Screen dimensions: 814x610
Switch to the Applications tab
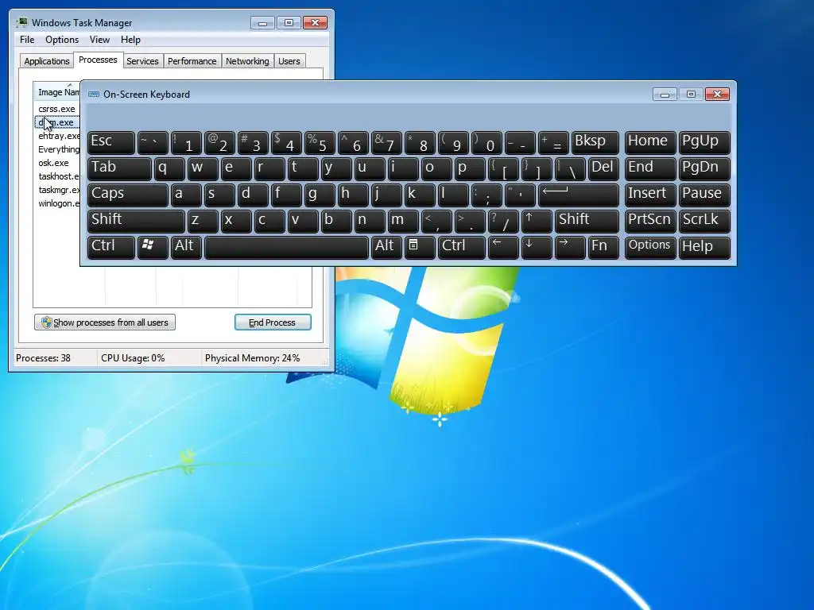[47, 61]
